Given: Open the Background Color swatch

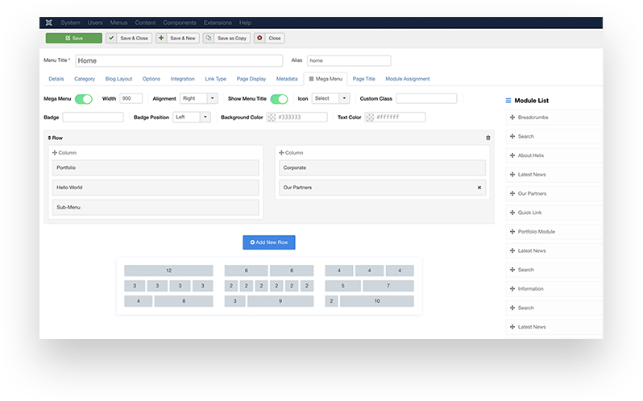Looking at the screenshot, I should click(x=272, y=118).
